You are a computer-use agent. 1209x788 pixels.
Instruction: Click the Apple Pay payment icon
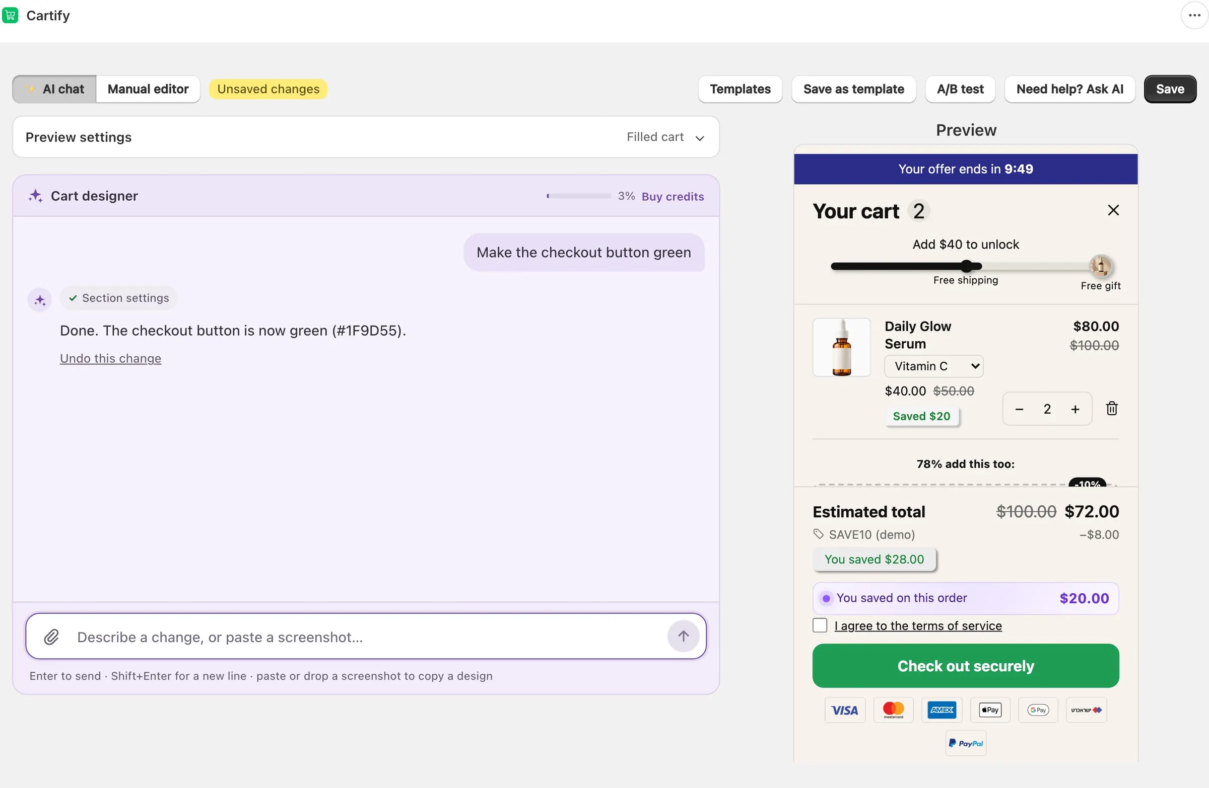989,710
